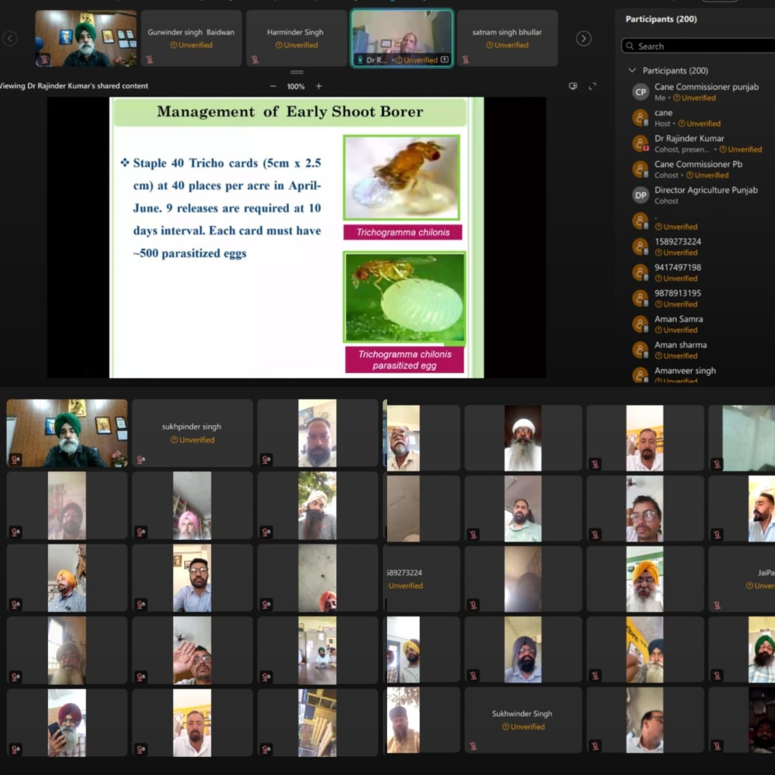Select Aman sharma in participants list

[x=680, y=345]
